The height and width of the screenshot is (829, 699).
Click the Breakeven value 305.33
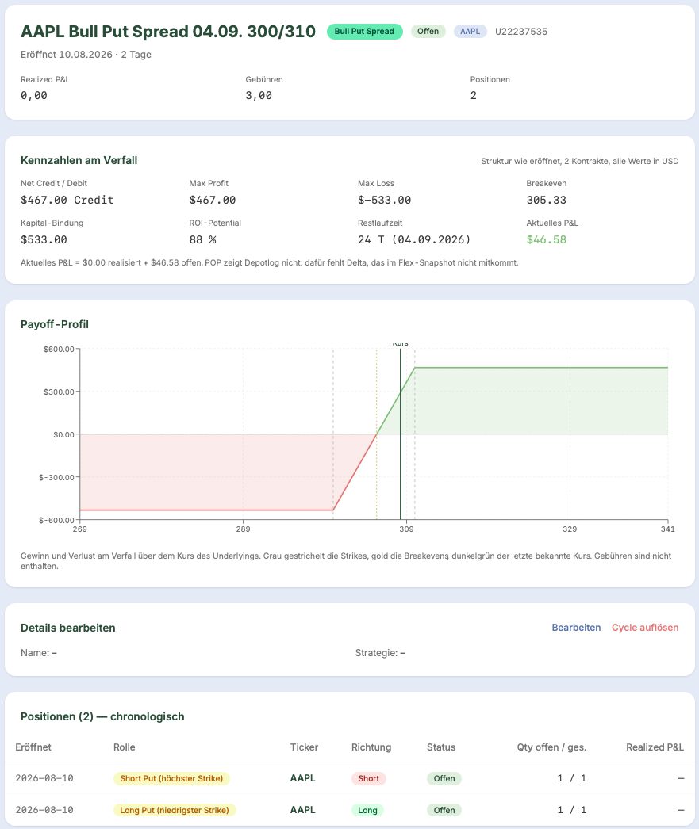pyautogui.click(x=546, y=200)
